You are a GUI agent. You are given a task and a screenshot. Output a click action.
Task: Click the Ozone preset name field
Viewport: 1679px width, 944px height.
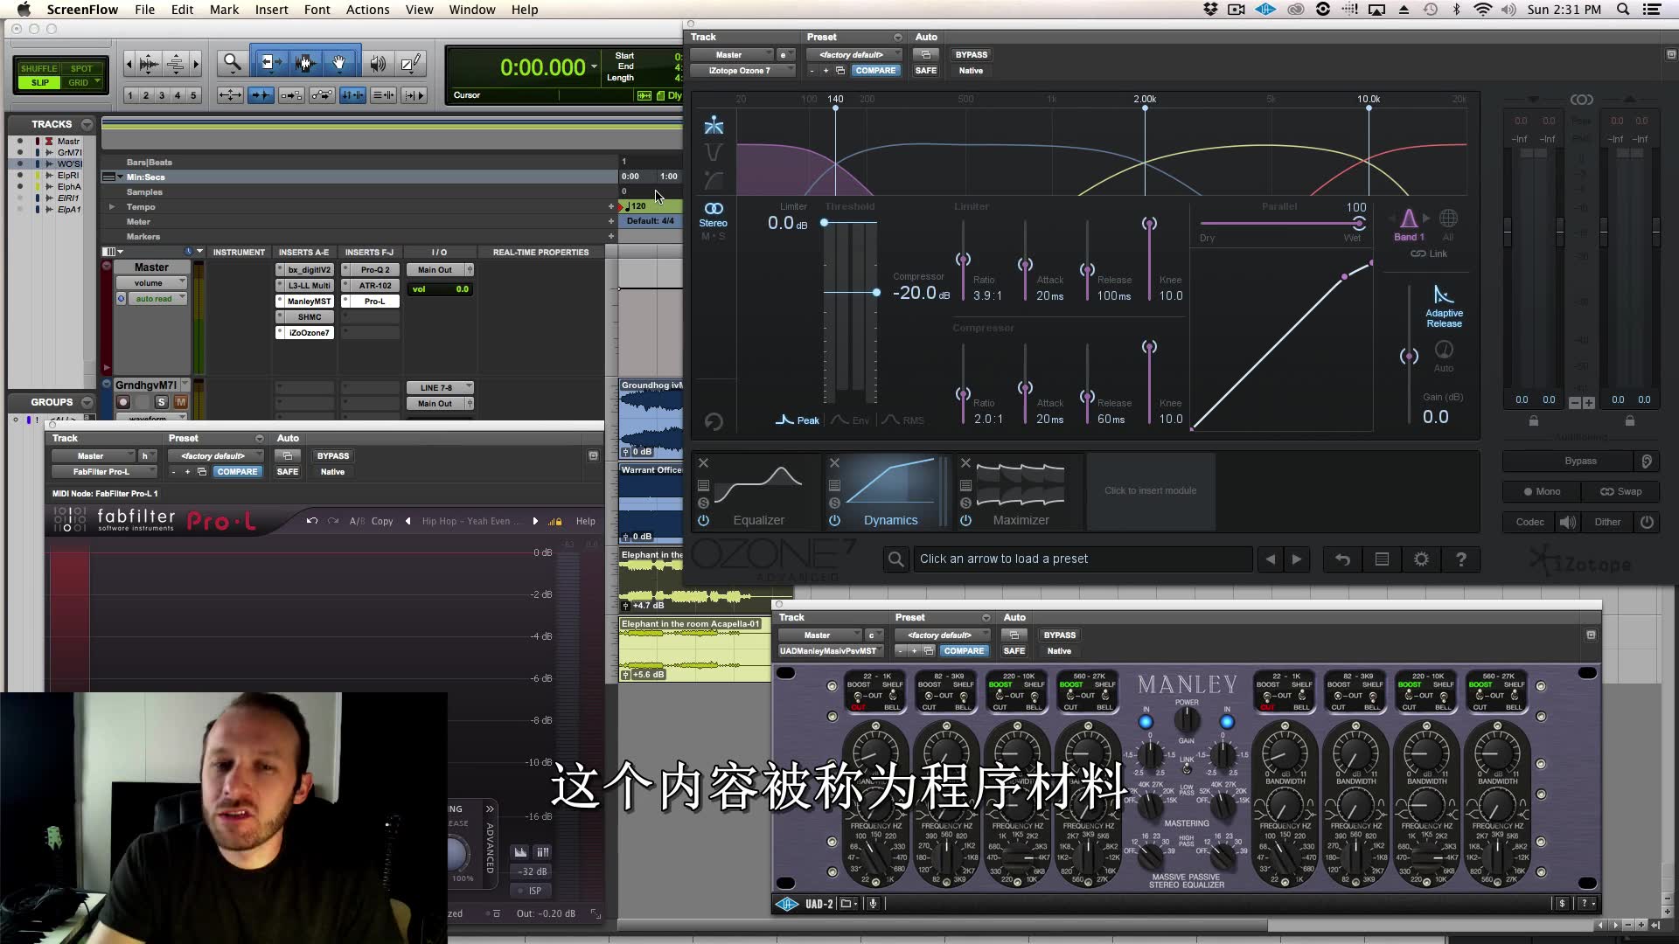(x=1082, y=559)
